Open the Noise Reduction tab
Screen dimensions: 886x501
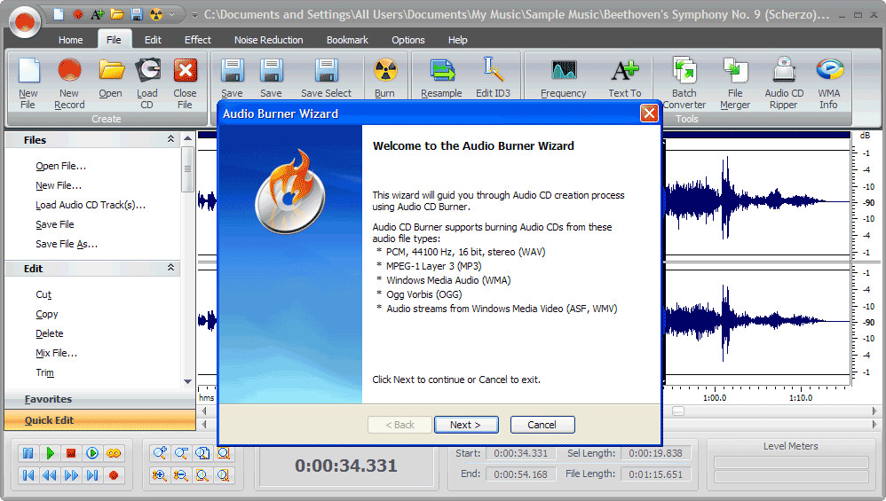point(268,40)
